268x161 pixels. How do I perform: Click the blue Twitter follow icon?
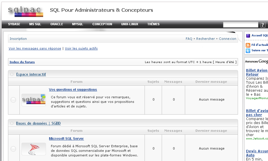[x=248, y=50]
